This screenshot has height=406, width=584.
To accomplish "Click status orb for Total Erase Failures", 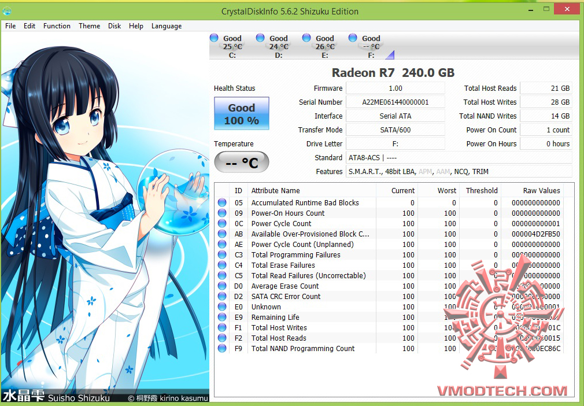I will [x=223, y=265].
